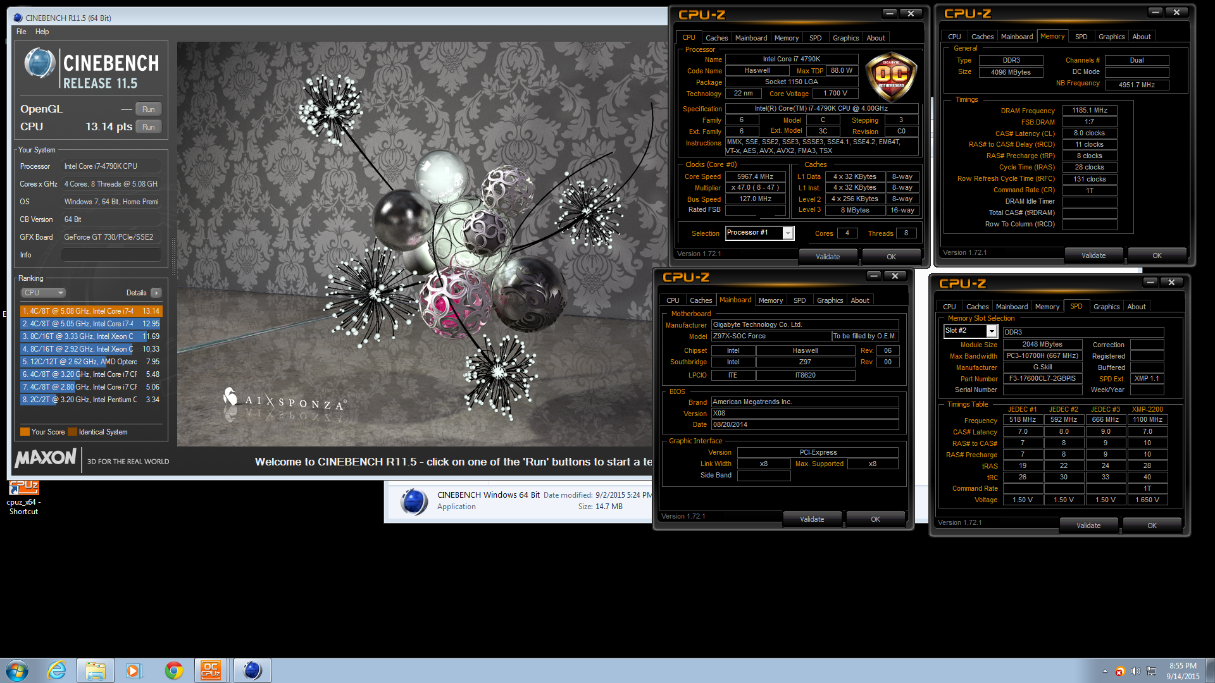
Task: Click OK in the CPU-Z CPU window
Action: point(891,257)
